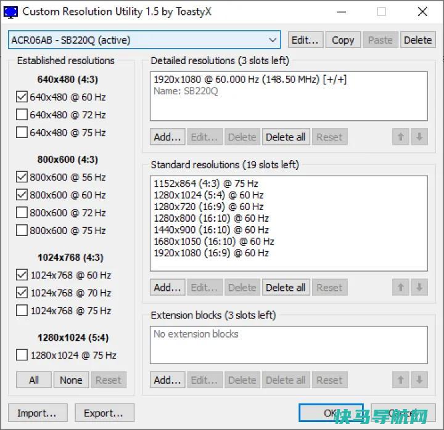This screenshot has width=444, height=430.
Task: Select None for established resolutions
Action: point(71,380)
